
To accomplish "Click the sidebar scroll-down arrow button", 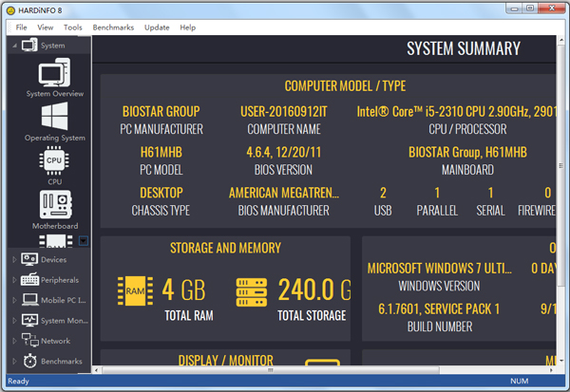I will tap(84, 240).
